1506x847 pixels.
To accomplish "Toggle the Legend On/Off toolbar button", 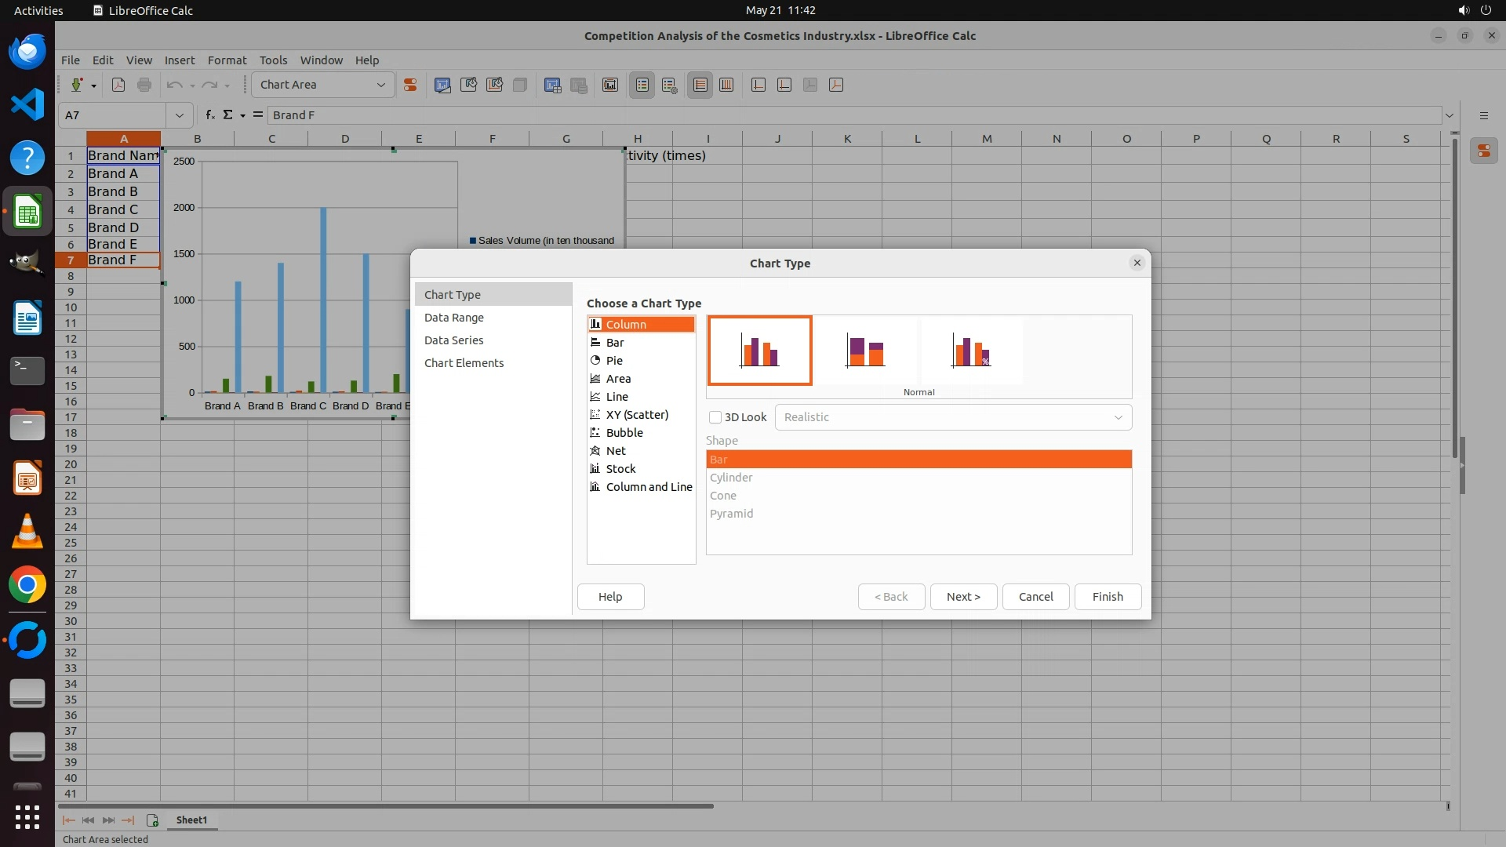I will coord(642,85).
